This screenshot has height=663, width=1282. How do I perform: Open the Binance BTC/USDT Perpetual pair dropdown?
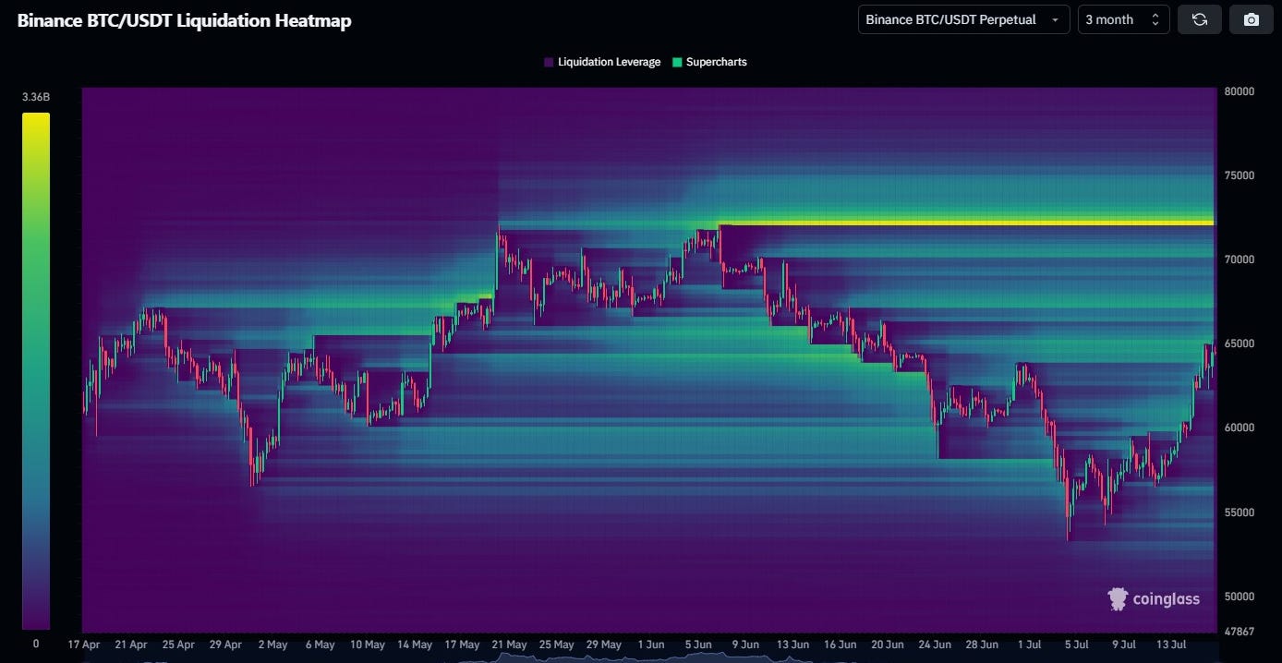pyautogui.click(x=963, y=19)
